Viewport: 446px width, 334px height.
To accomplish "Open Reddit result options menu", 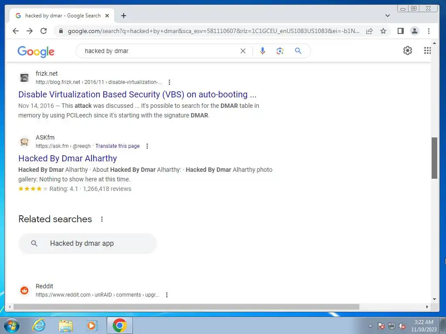I will tap(167, 295).
